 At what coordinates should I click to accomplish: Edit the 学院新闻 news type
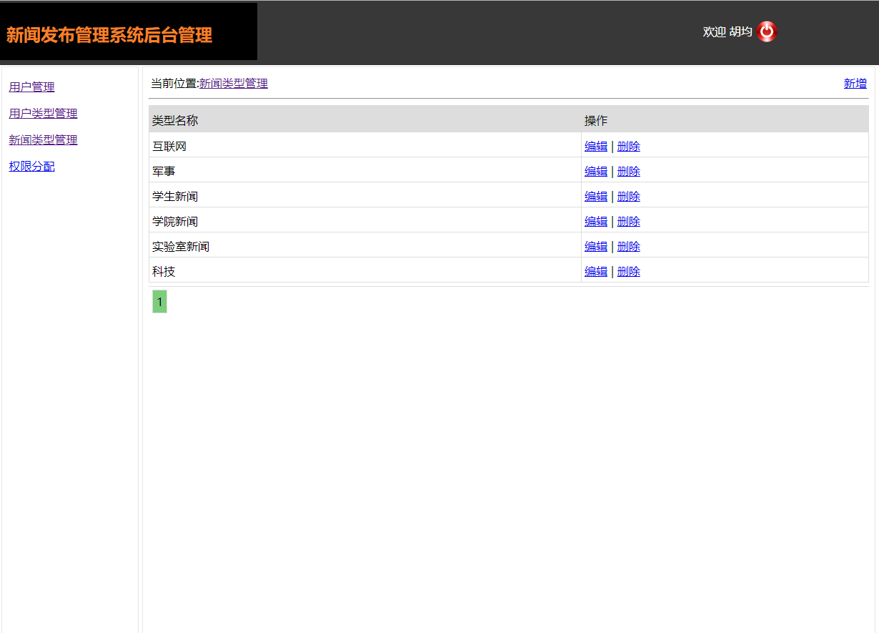[x=595, y=221]
